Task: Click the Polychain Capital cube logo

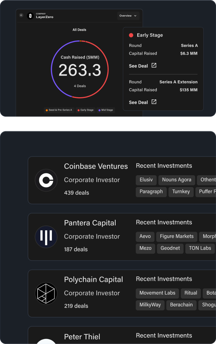Action: coord(46,293)
